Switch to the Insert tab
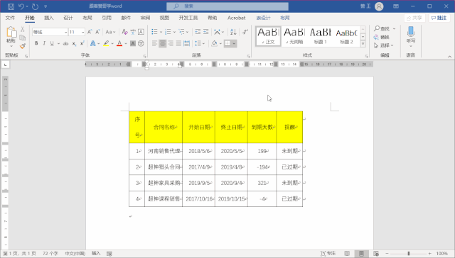 (49, 18)
